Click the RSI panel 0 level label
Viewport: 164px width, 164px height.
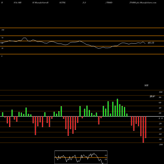click(2, 56)
